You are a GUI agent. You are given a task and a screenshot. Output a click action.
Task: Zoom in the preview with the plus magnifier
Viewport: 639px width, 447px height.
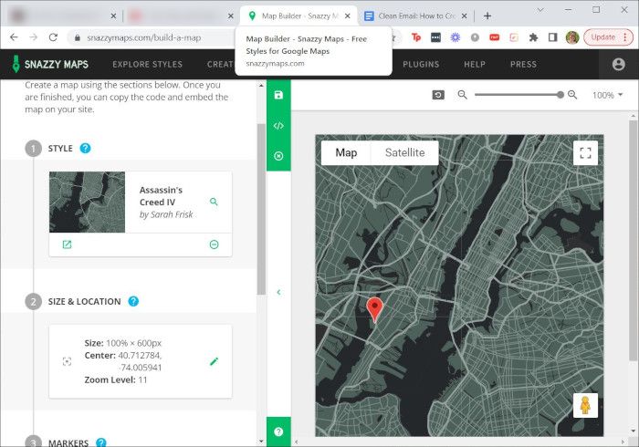click(x=572, y=95)
